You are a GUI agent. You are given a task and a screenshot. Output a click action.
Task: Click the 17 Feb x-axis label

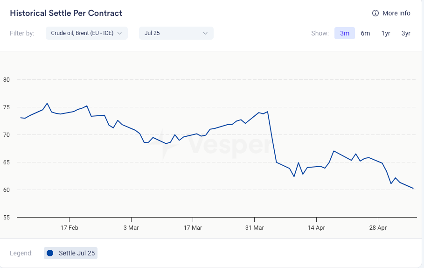point(69,227)
